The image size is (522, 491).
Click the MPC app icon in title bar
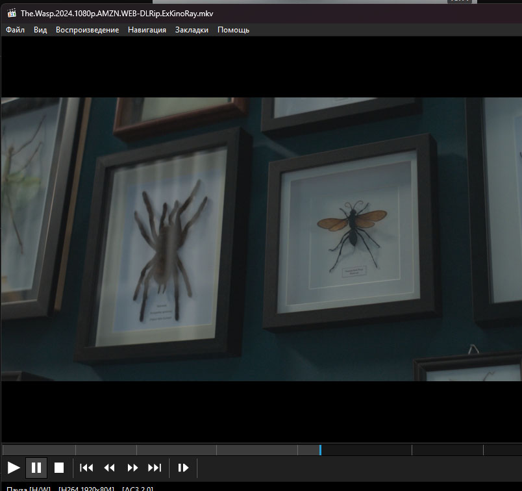click(12, 14)
